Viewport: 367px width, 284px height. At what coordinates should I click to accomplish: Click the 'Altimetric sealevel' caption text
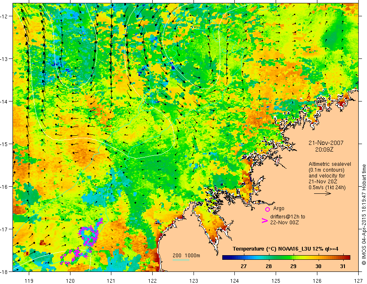pyautogui.click(x=330, y=164)
